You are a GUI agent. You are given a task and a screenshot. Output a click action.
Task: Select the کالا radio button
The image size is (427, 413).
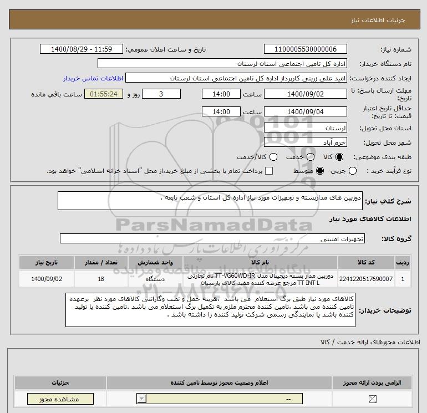click(x=339, y=157)
